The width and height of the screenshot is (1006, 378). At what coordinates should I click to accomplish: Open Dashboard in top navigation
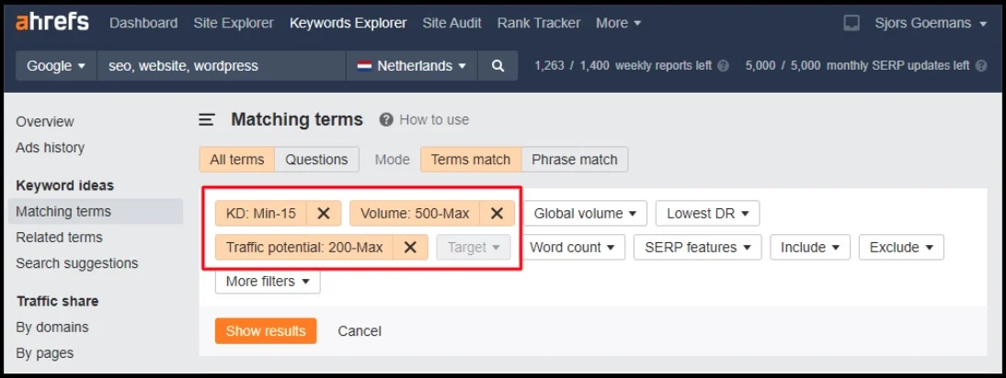143,23
